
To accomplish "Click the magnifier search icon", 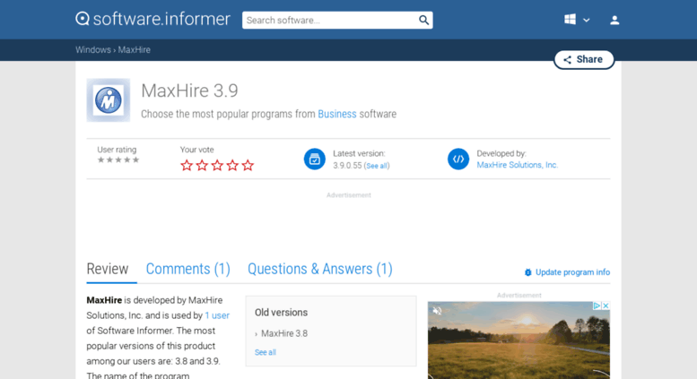I will 423,20.
